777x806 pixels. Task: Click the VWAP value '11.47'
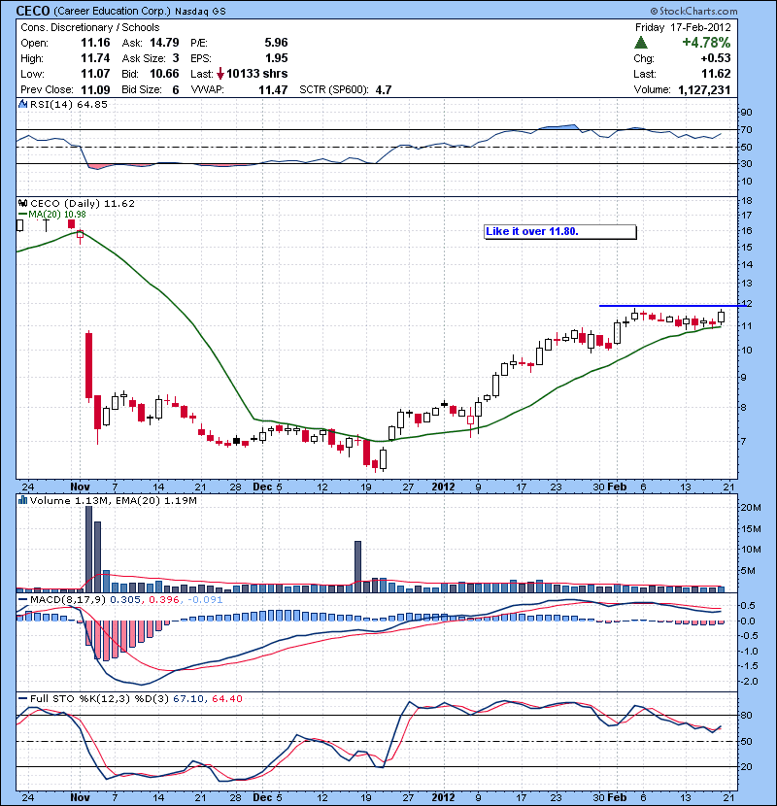[x=273, y=90]
